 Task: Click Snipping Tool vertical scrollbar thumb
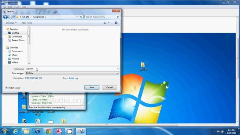(237, 58)
